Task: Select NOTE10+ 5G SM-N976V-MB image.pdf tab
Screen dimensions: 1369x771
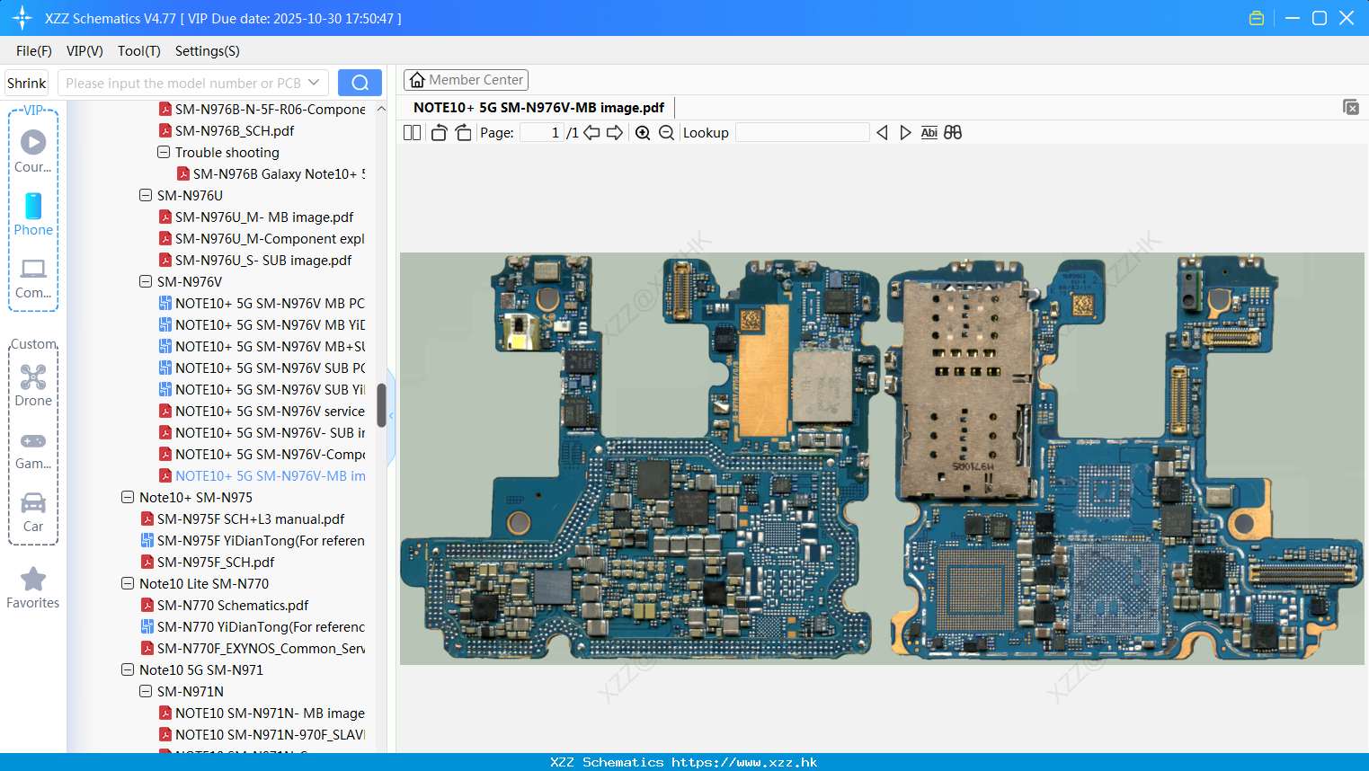Action: (538, 108)
